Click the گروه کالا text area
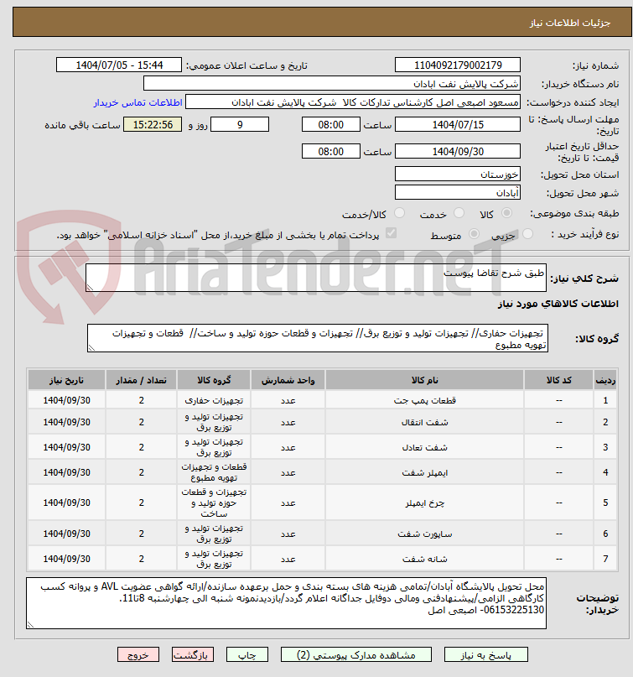Screen dimensions: 633x677 (x=318, y=339)
